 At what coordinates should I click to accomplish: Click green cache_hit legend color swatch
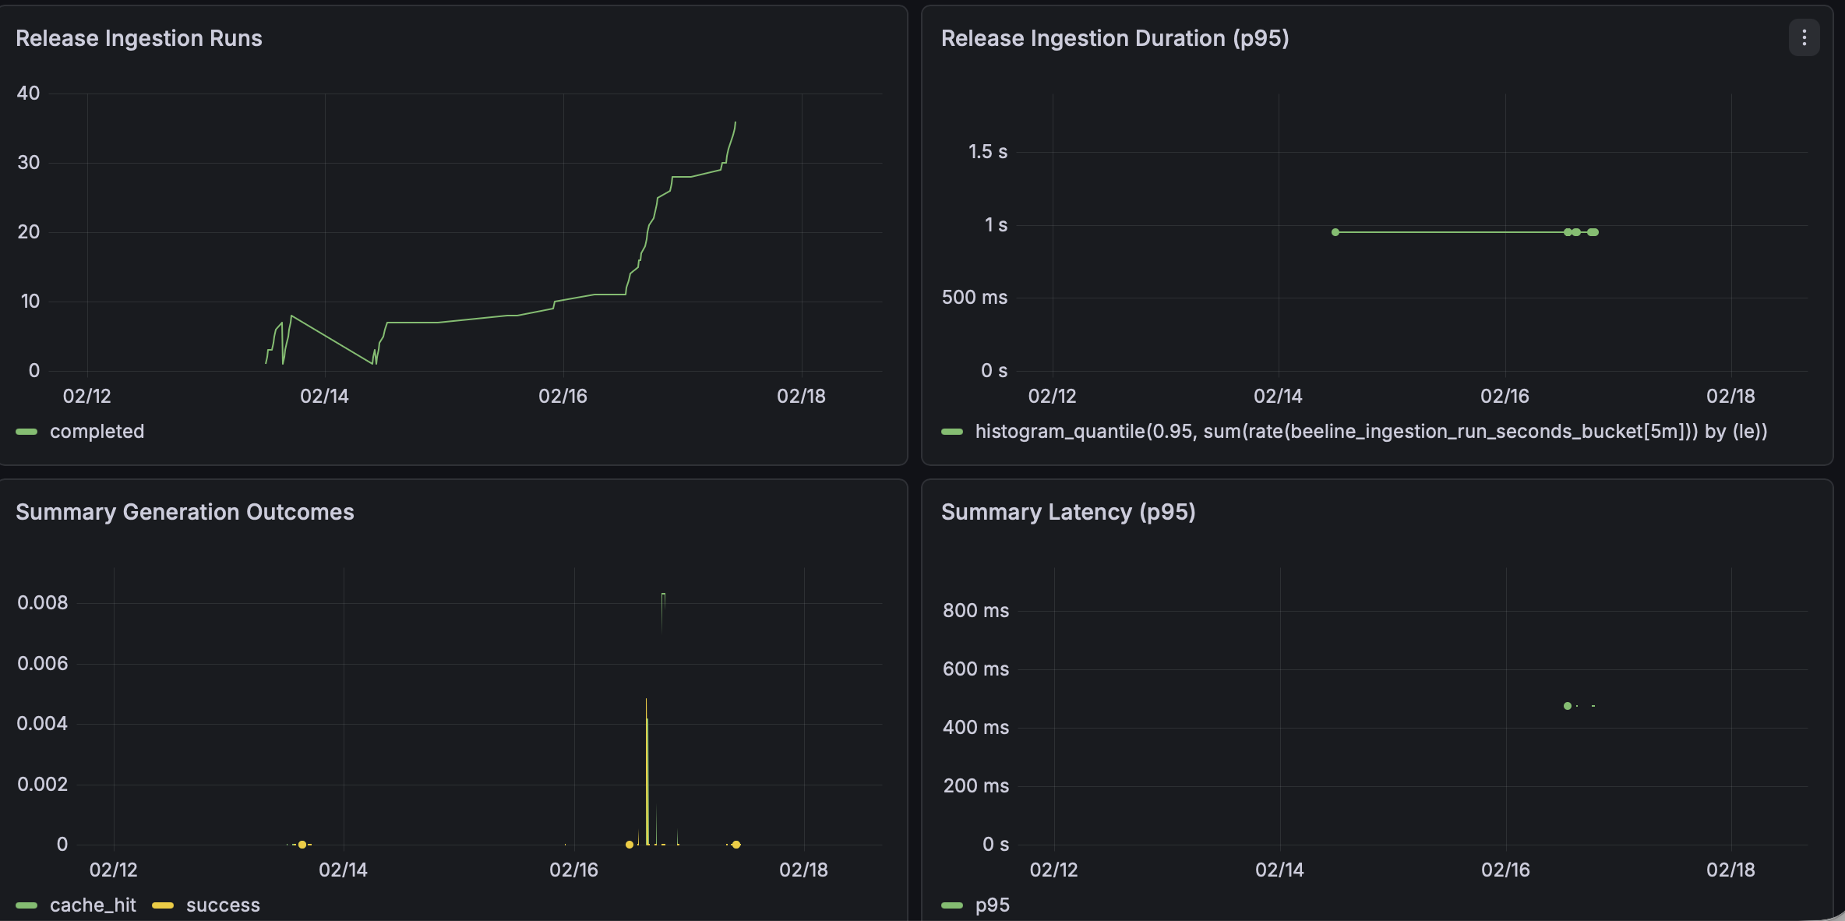pyautogui.click(x=26, y=905)
